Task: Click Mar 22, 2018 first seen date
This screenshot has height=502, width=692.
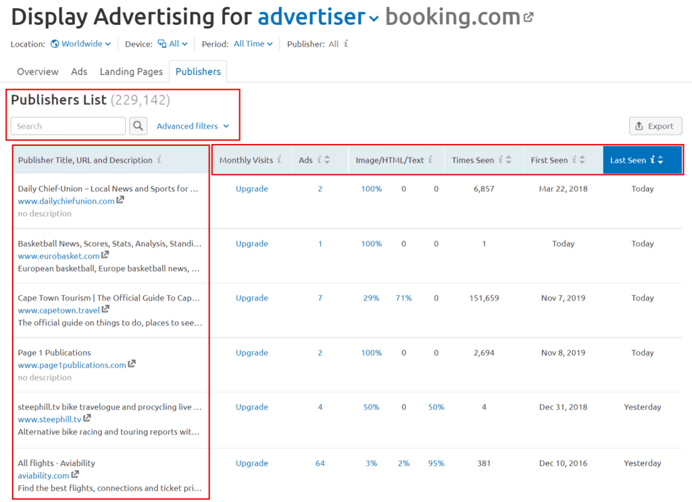Action: pos(563,189)
